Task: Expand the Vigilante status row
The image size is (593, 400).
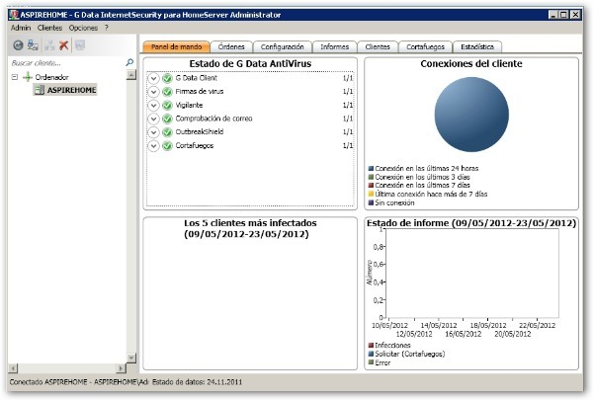Action: pyautogui.click(x=153, y=105)
